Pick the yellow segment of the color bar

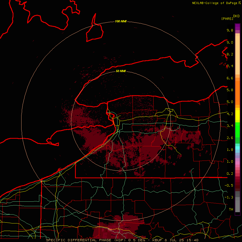pyautogui.click(x=237, y=115)
